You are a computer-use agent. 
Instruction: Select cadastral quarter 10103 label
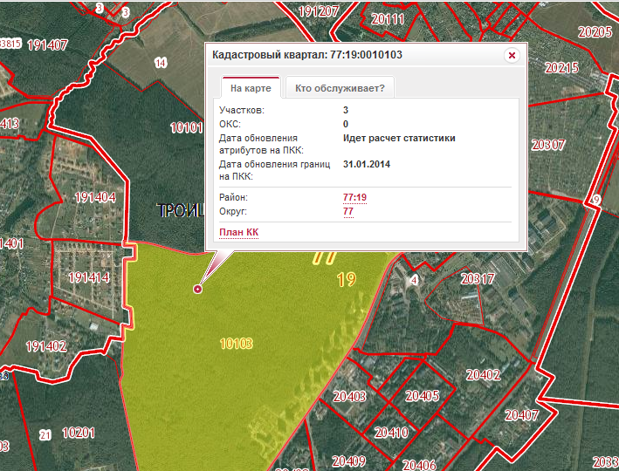(x=236, y=343)
